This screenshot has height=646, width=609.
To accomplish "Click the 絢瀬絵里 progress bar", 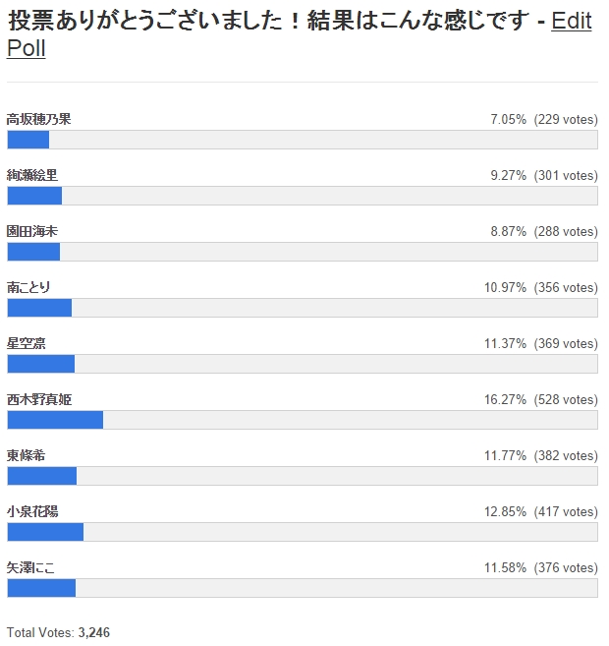I will pos(302,196).
